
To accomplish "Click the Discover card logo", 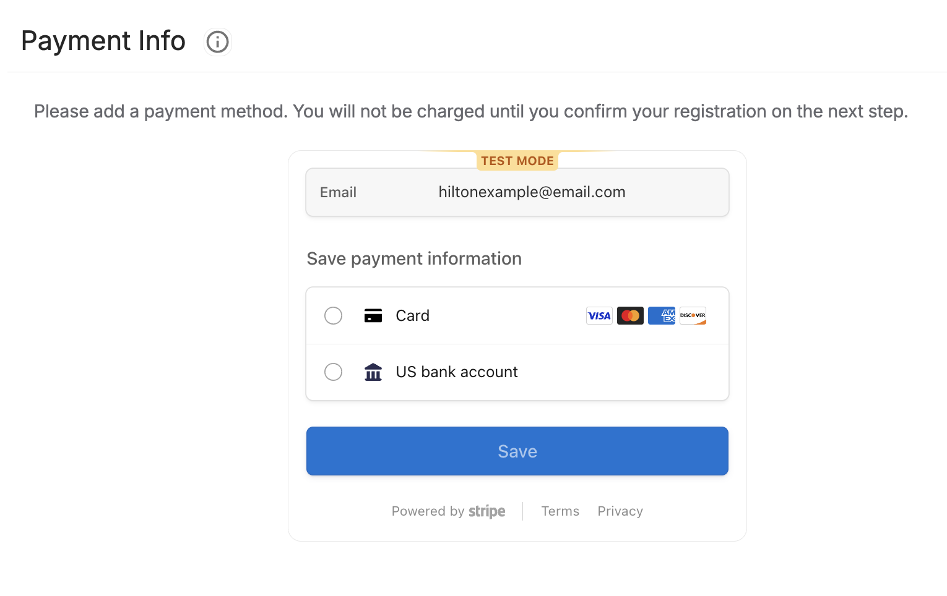I will point(693,316).
